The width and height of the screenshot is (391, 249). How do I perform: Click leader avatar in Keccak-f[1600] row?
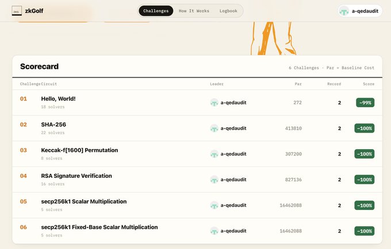(x=214, y=154)
